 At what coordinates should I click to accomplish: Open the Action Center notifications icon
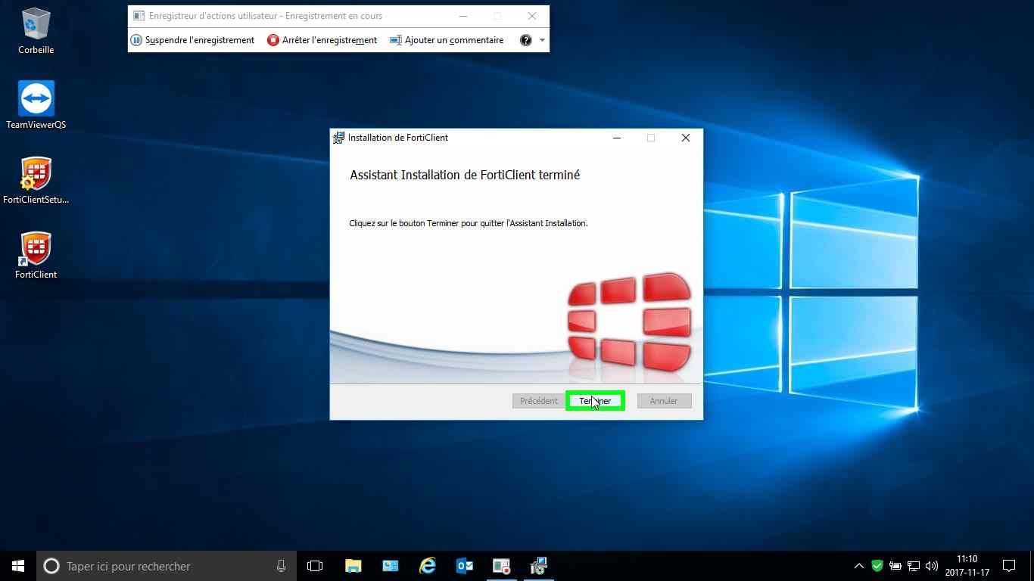[1009, 566]
